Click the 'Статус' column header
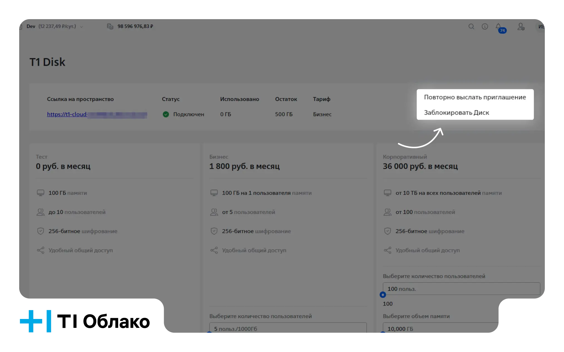The width and height of the screenshot is (564, 352). pos(171,99)
